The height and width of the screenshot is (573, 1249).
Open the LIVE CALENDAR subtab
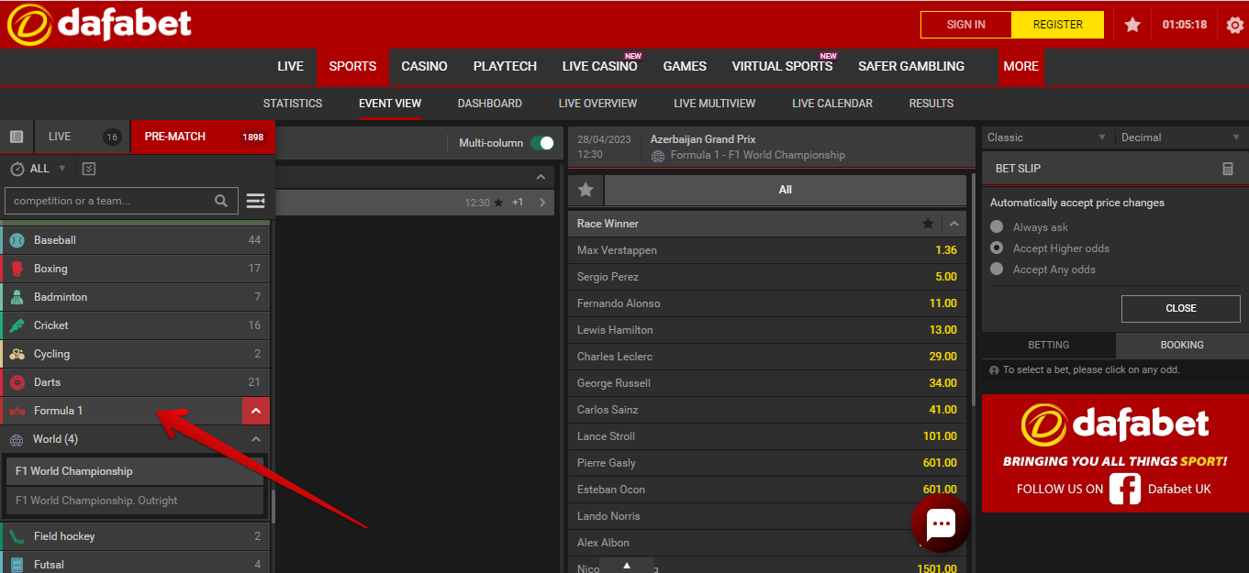click(832, 104)
